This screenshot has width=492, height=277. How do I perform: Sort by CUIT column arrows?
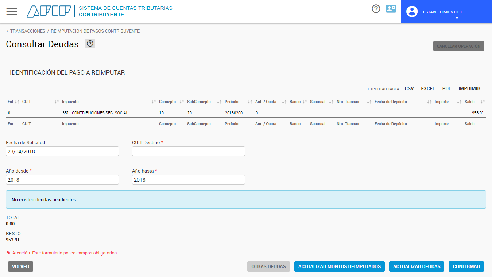point(57,102)
